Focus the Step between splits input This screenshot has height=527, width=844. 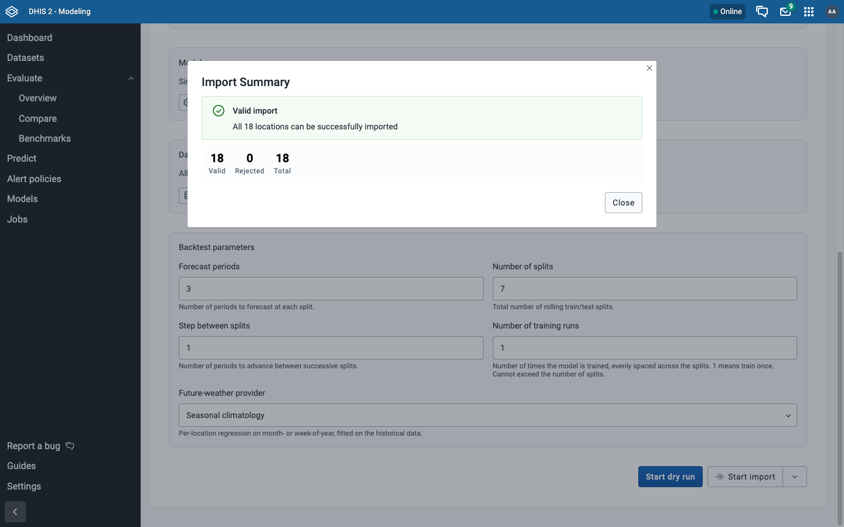pos(331,348)
